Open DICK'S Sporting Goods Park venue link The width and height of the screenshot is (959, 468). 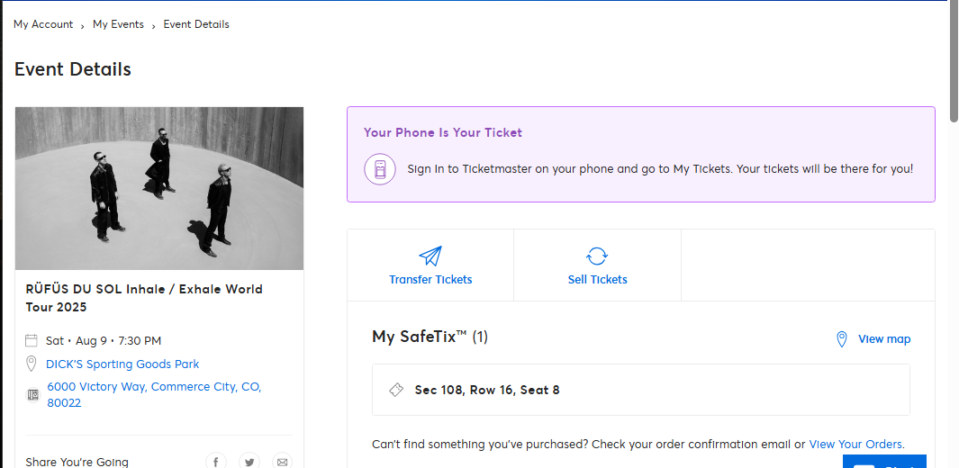[x=122, y=364]
